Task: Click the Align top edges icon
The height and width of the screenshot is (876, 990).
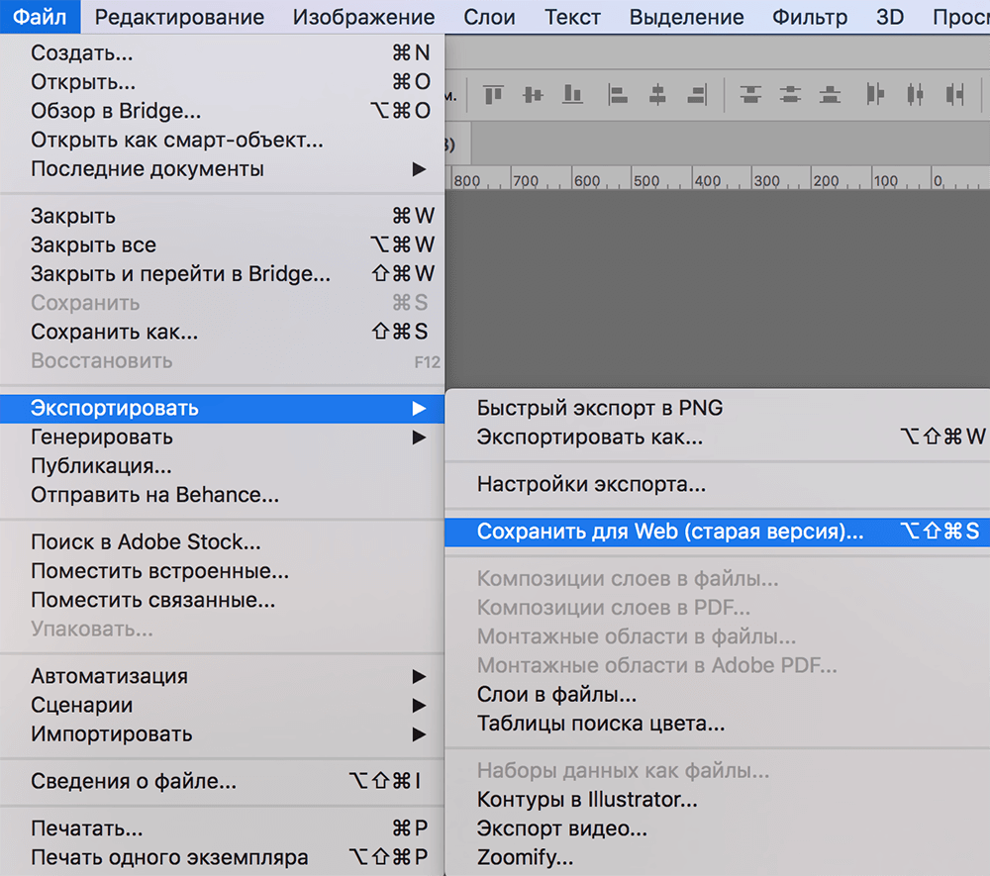Action: tap(493, 95)
